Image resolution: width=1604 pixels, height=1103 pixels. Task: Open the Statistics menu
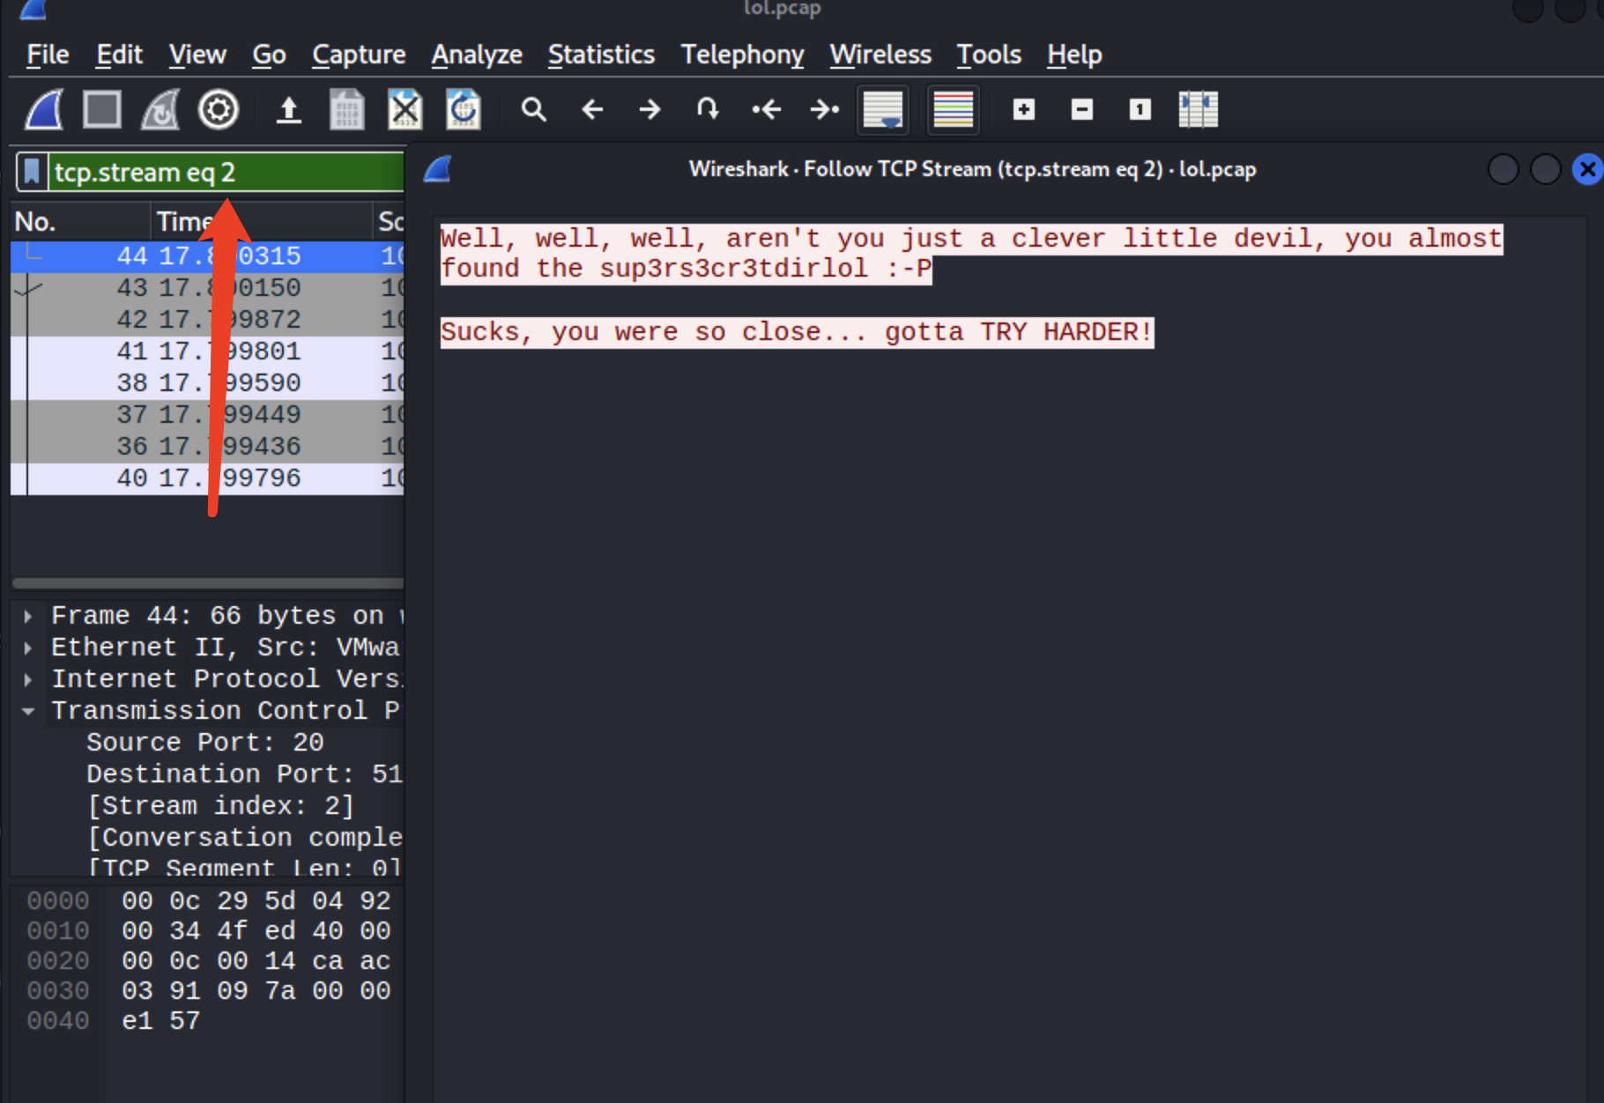[601, 55]
